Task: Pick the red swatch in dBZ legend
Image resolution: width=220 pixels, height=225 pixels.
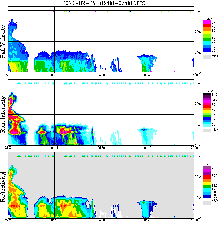Action: 207,177
